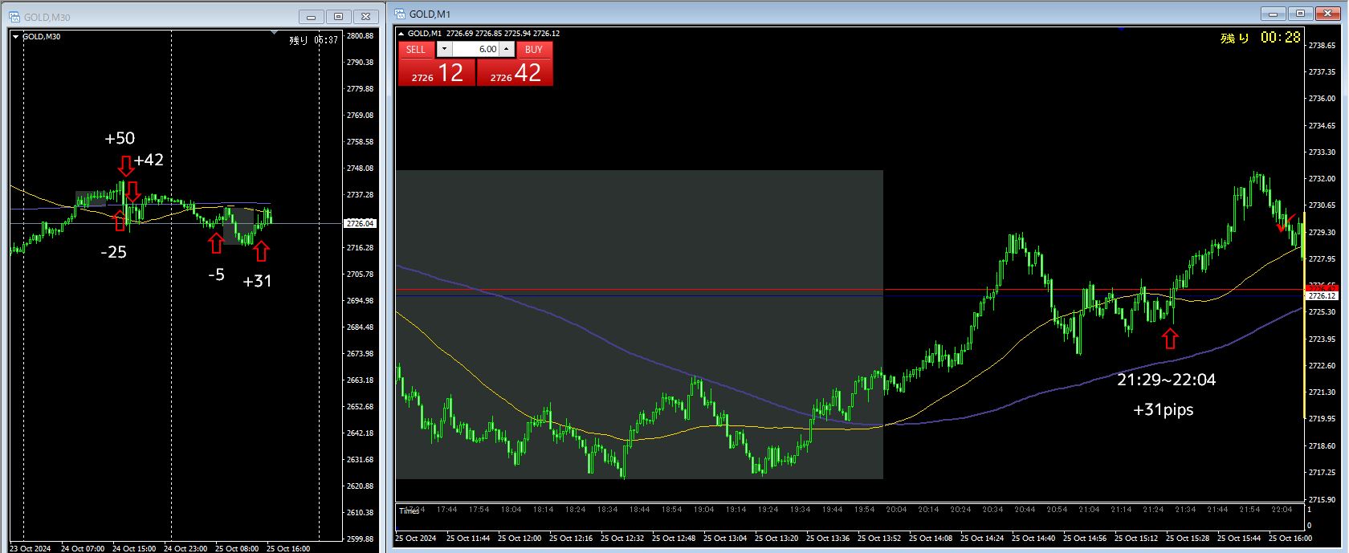Click the gray chart shift marker in GOLD,M30
This screenshot has width=1349, height=553.
(x=275, y=33)
